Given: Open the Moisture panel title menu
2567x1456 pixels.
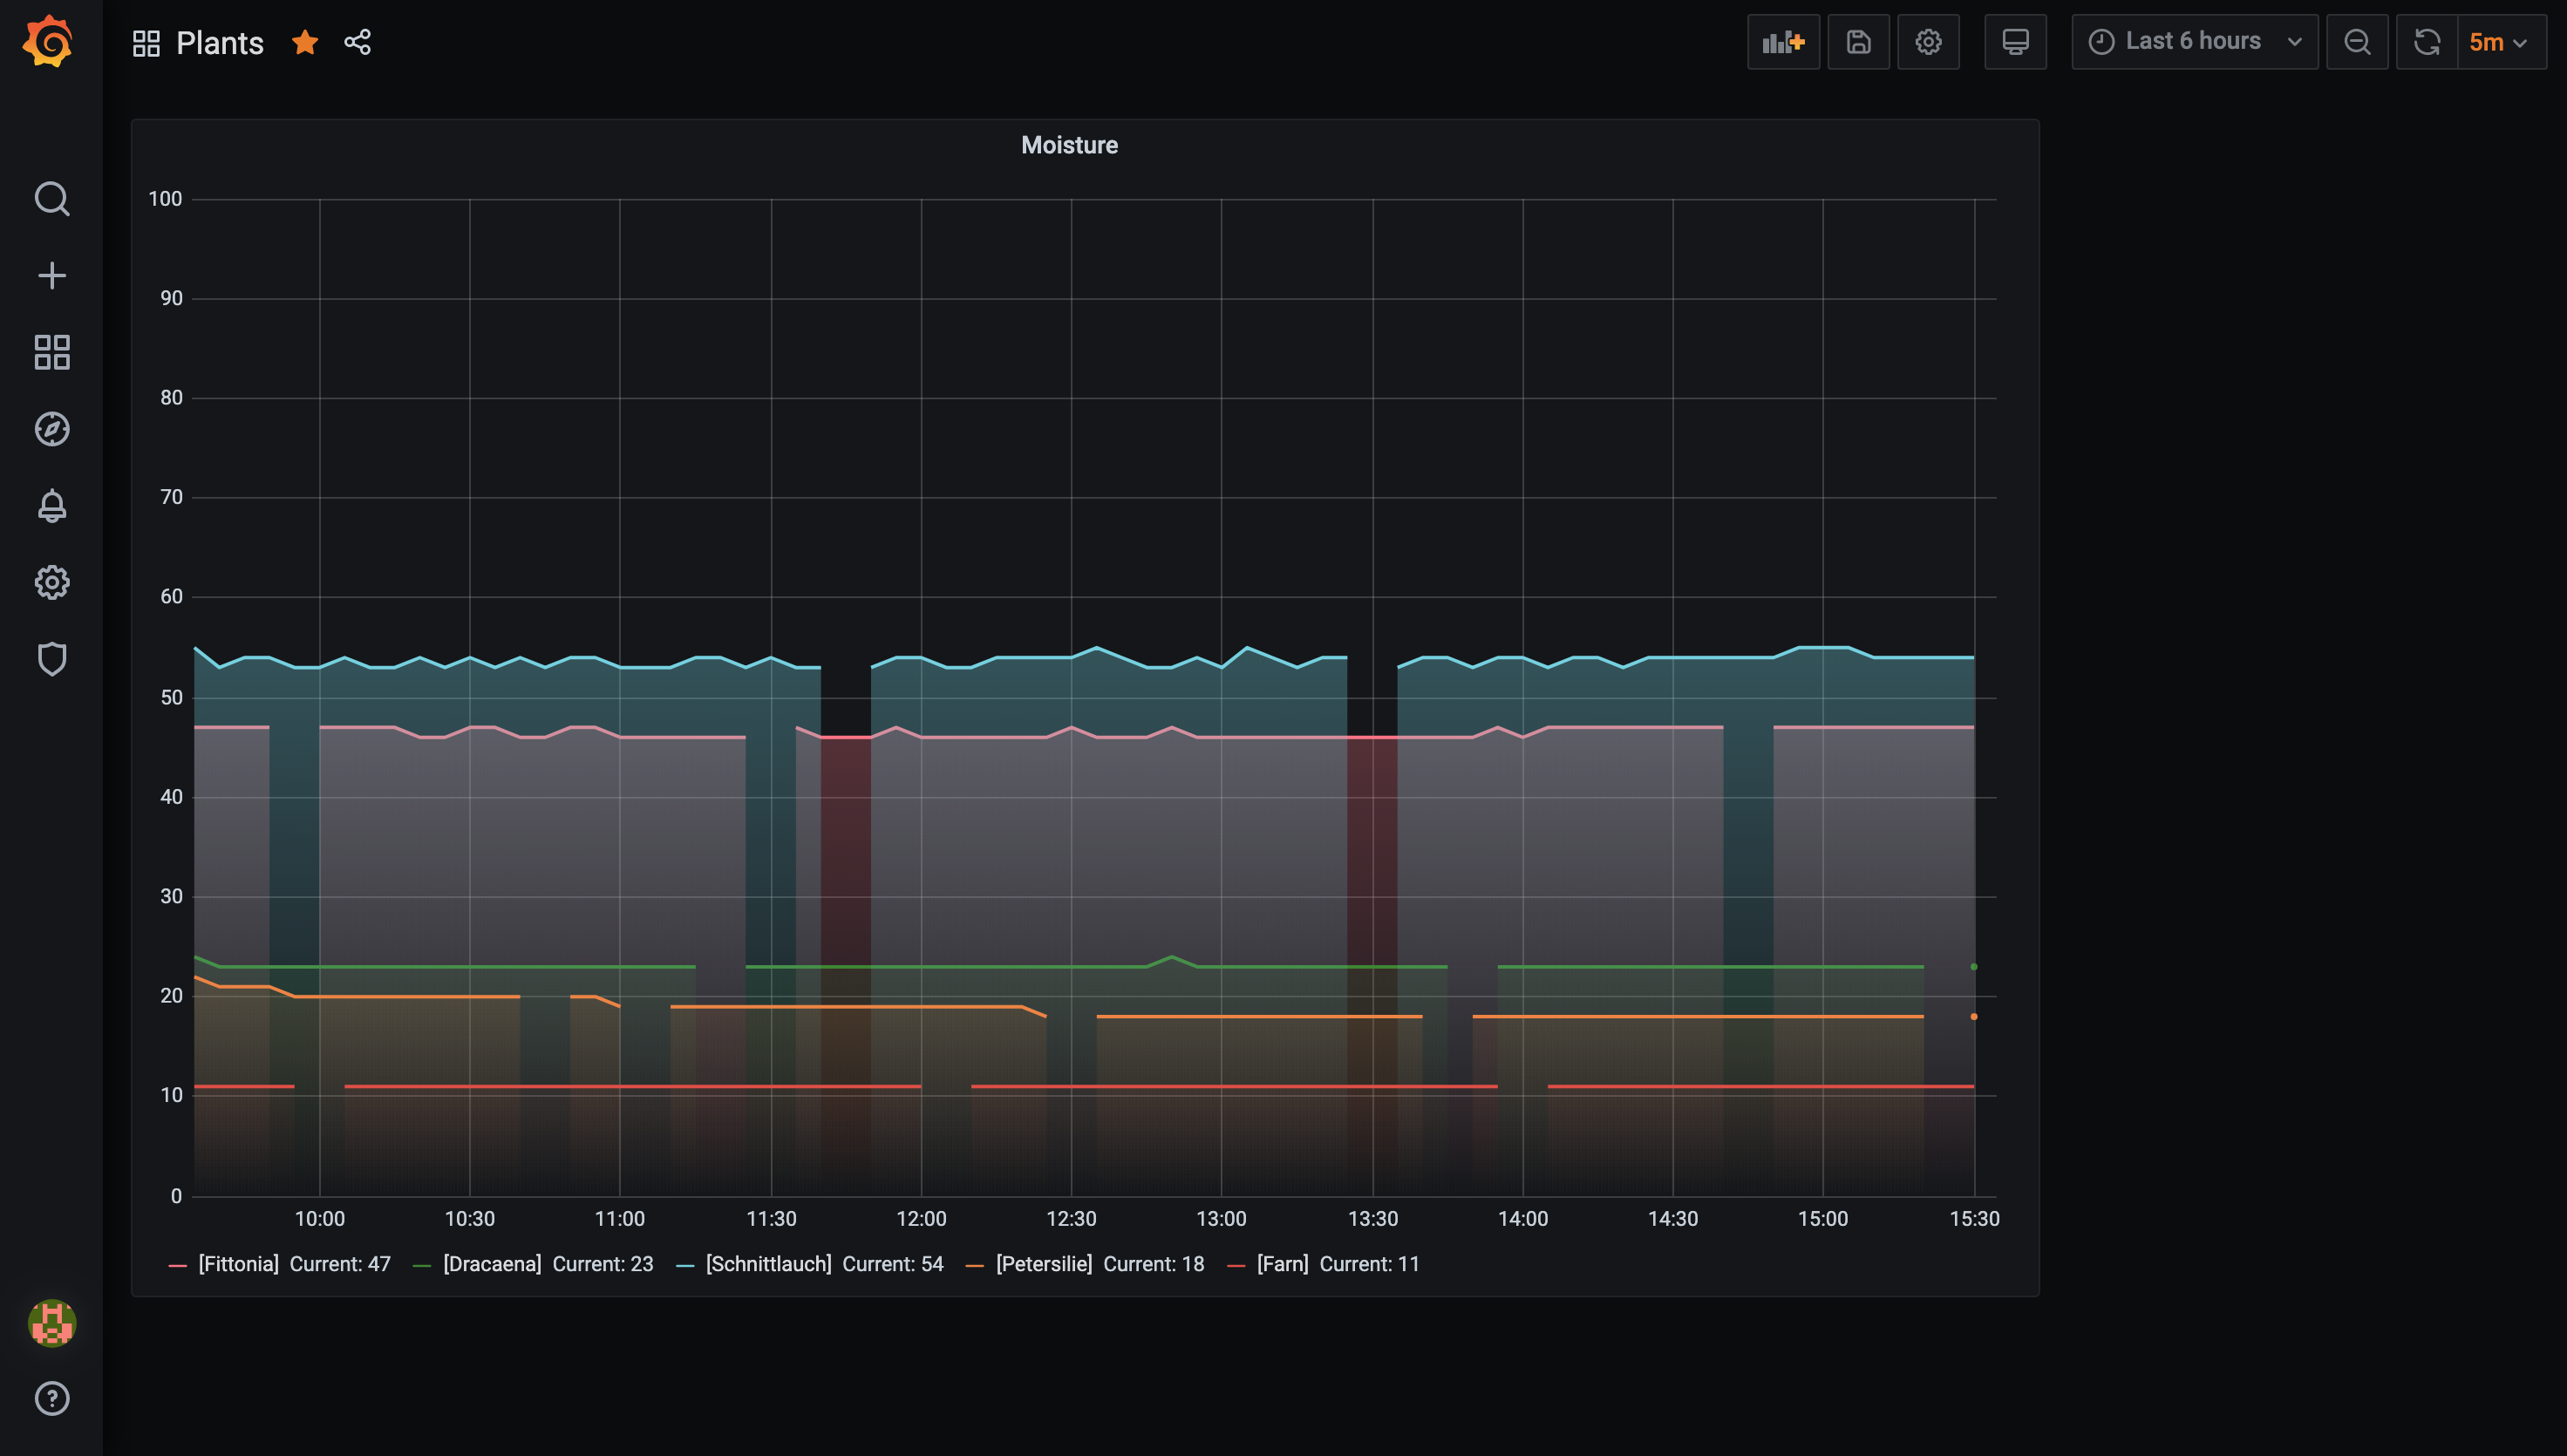Looking at the screenshot, I should 1069,145.
